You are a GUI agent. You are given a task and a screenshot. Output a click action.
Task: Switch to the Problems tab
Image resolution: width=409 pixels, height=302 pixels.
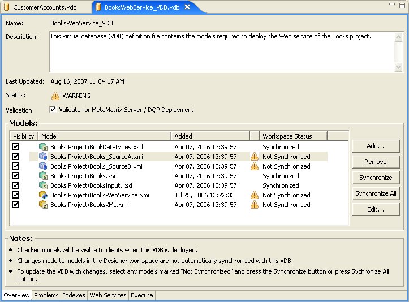point(46,295)
